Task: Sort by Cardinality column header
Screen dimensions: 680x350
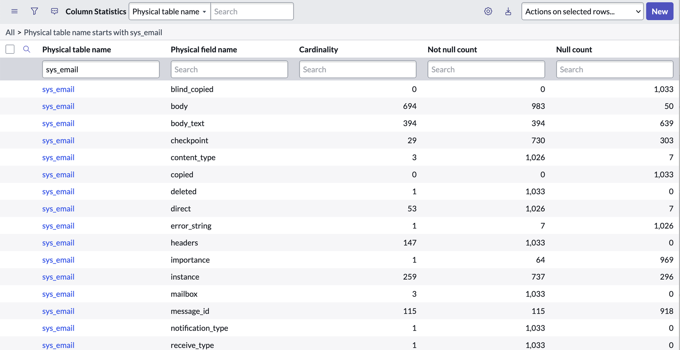Action: point(318,50)
